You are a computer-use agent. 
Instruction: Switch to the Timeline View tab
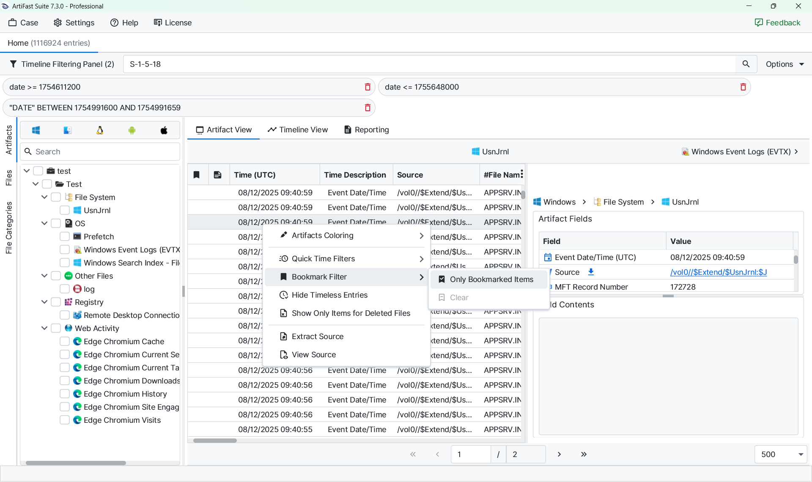(298, 130)
